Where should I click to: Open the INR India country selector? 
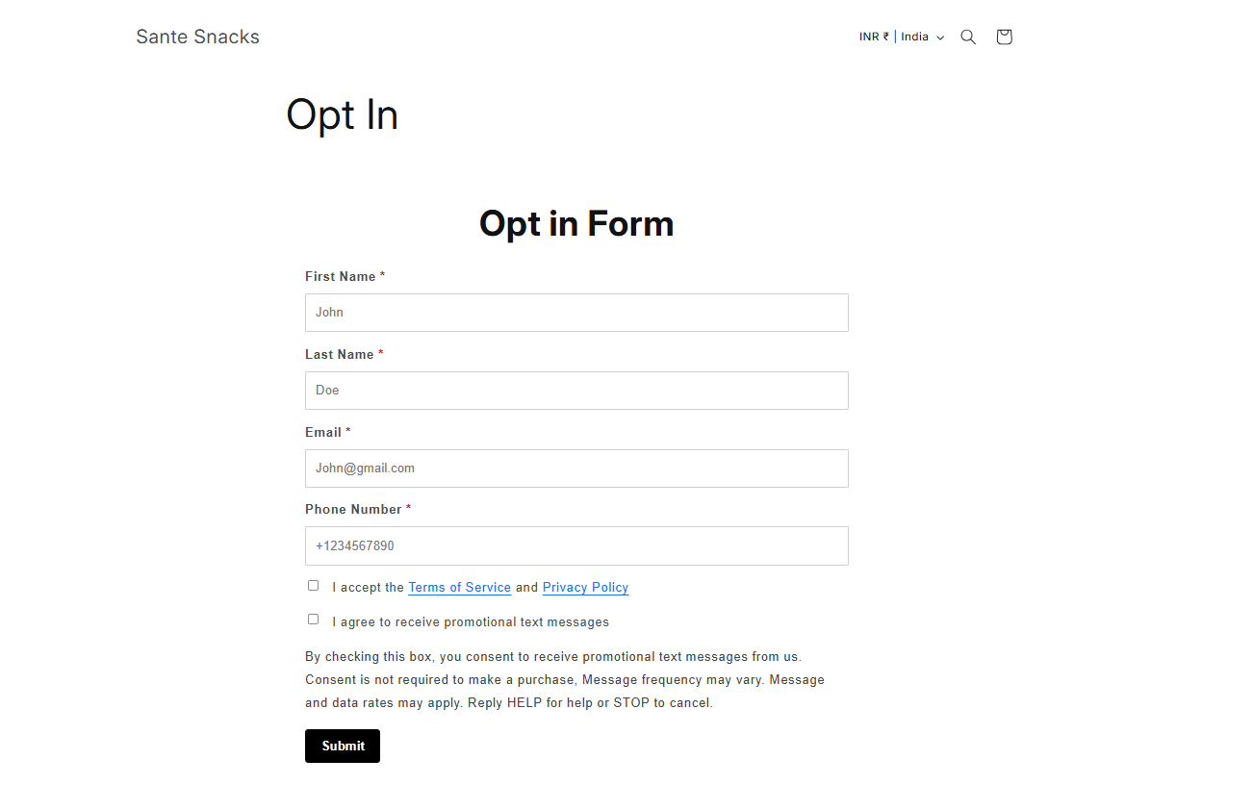(895, 38)
